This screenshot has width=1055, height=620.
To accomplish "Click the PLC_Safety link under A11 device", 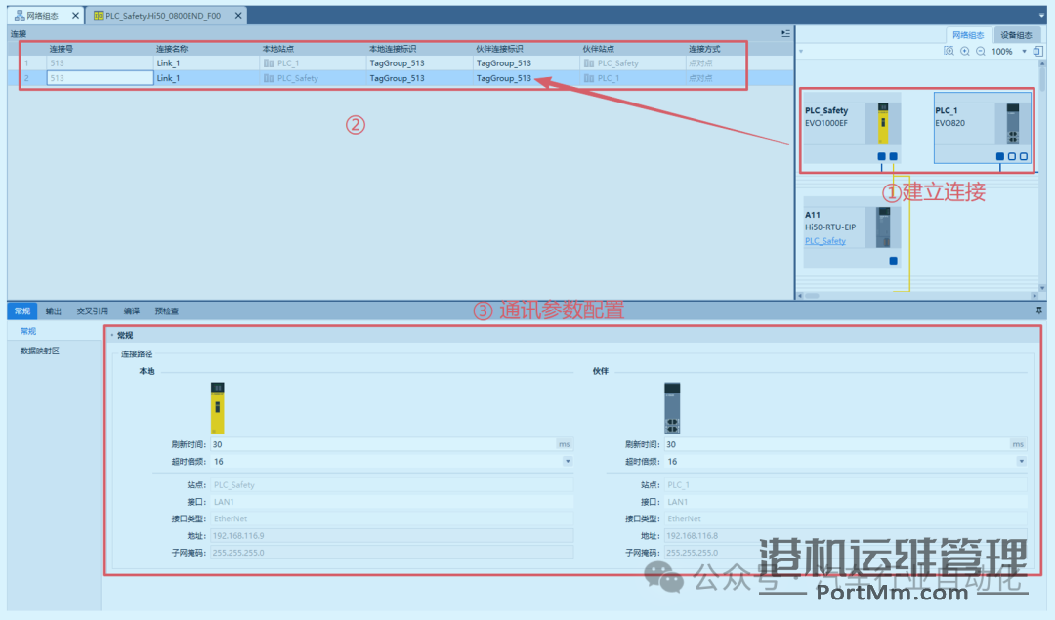I will (823, 241).
